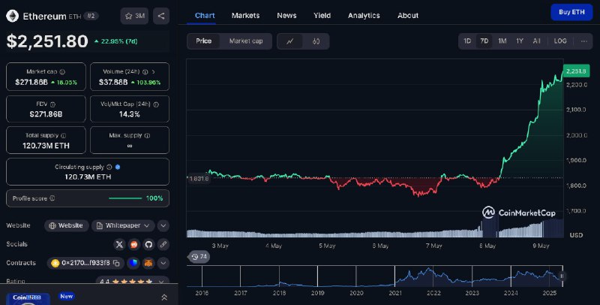Show Max. supply info icon

(147, 136)
